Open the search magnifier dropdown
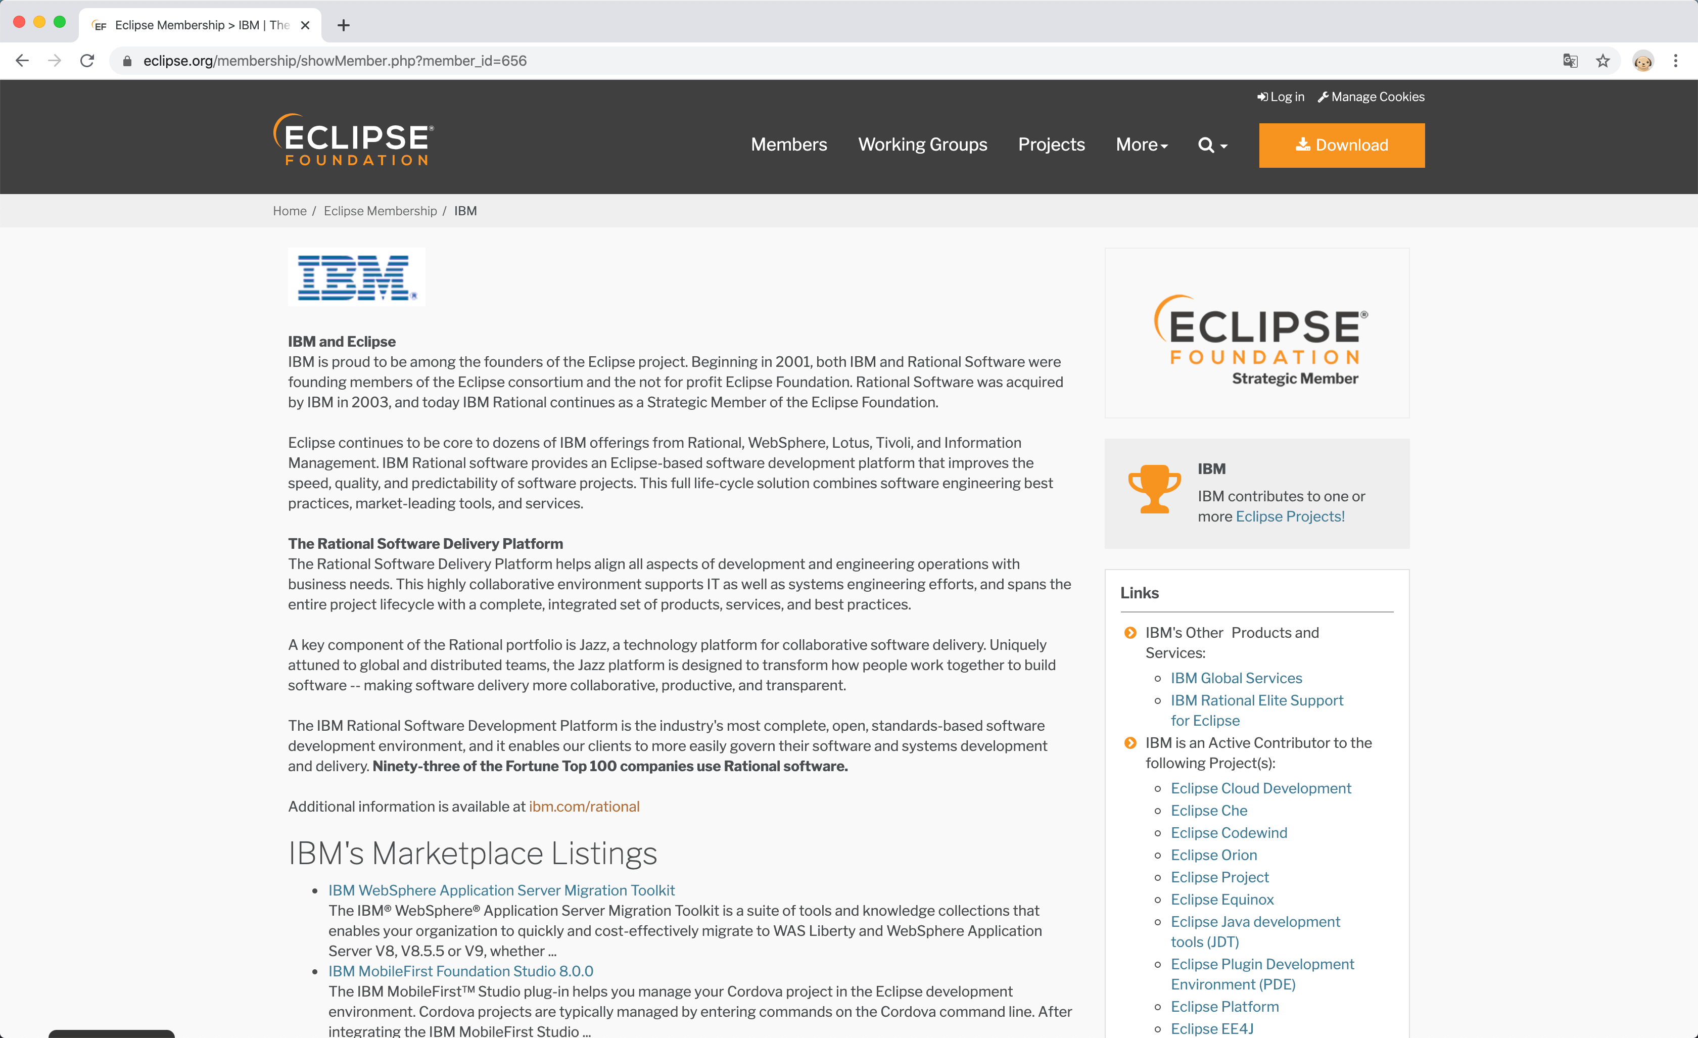This screenshot has width=1698, height=1038. coord(1213,145)
